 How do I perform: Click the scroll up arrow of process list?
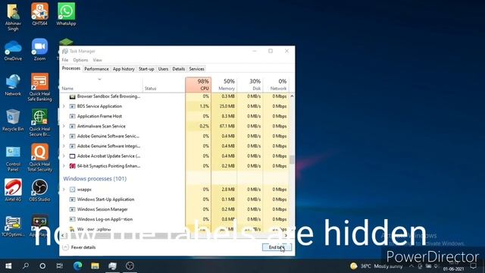tap(292, 96)
